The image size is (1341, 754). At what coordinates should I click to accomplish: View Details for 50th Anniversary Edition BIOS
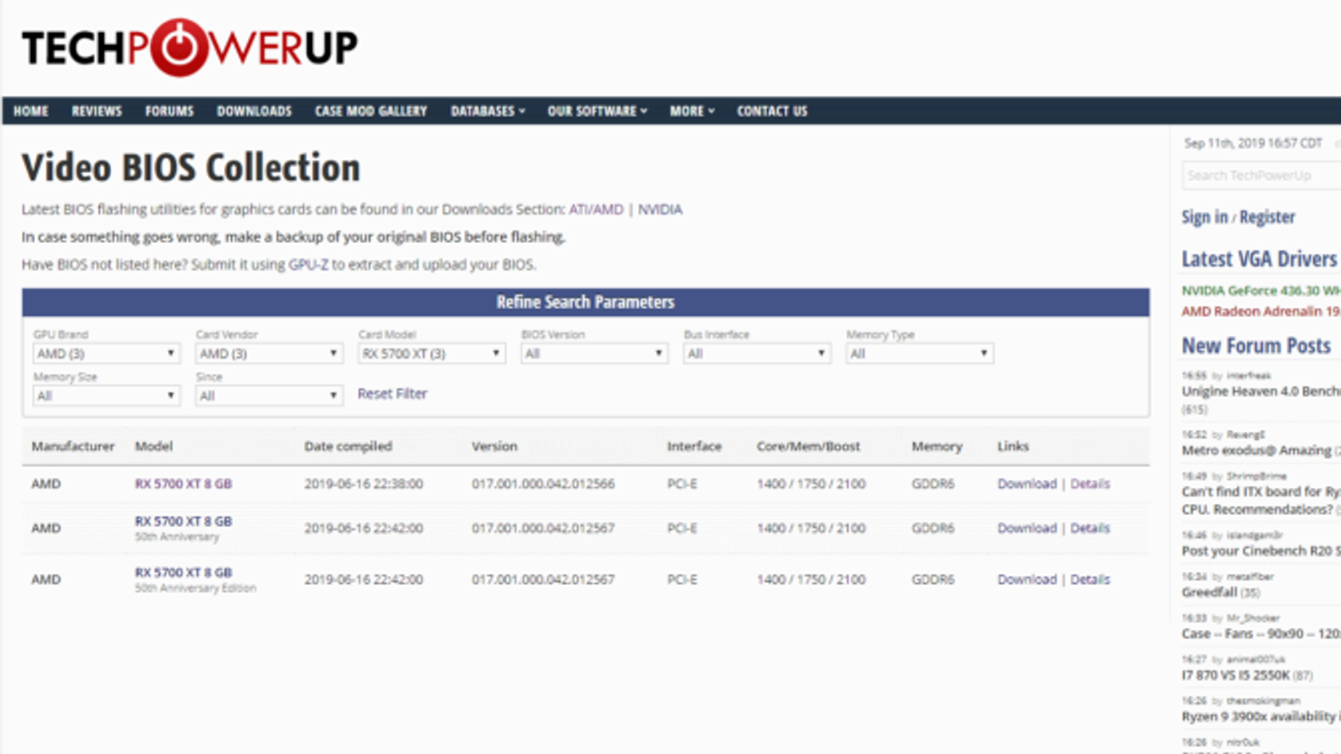coord(1090,580)
